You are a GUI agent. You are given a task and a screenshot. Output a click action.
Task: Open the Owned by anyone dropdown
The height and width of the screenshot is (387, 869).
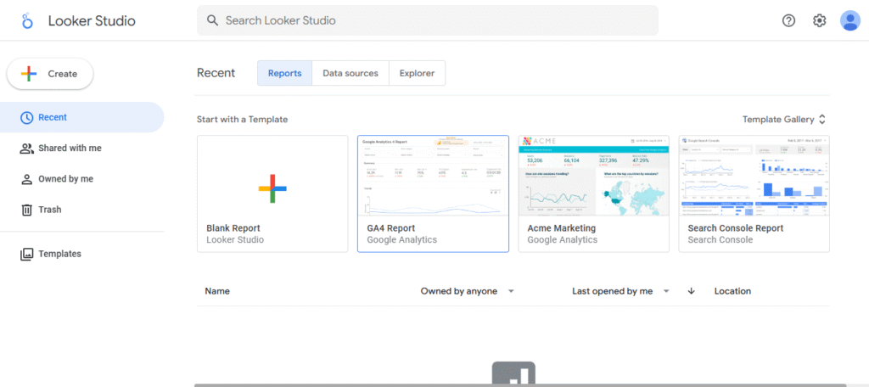pyautogui.click(x=510, y=291)
